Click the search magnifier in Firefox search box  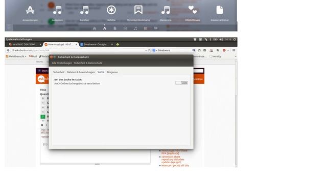click(194, 50)
